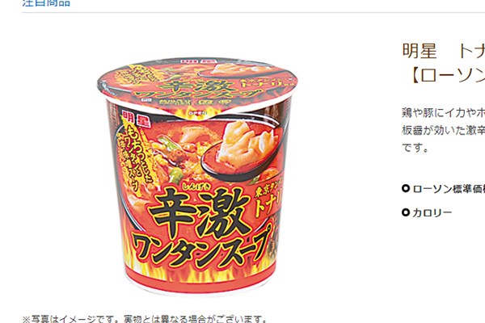Click the yellow もちっとした banner on cup
Viewport: 485px width, 323px height.
tap(136, 156)
